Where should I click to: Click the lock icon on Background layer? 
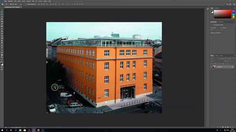tap(232, 67)
